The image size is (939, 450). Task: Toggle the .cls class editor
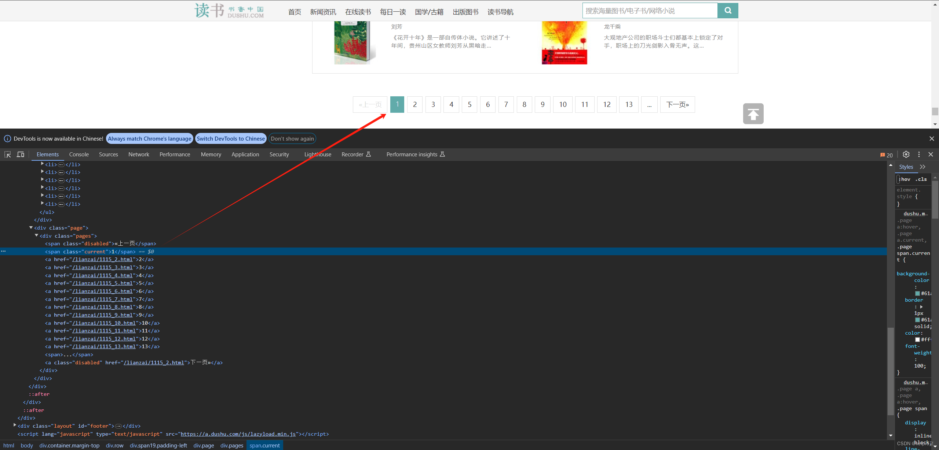tap(921, 179)
